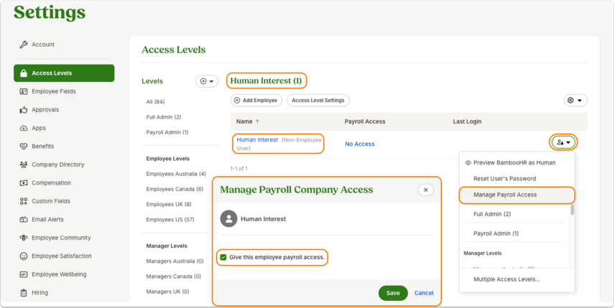Click Preview BambooHR as Human
This screenshot has height=308, width=614.
coord(514,163)
